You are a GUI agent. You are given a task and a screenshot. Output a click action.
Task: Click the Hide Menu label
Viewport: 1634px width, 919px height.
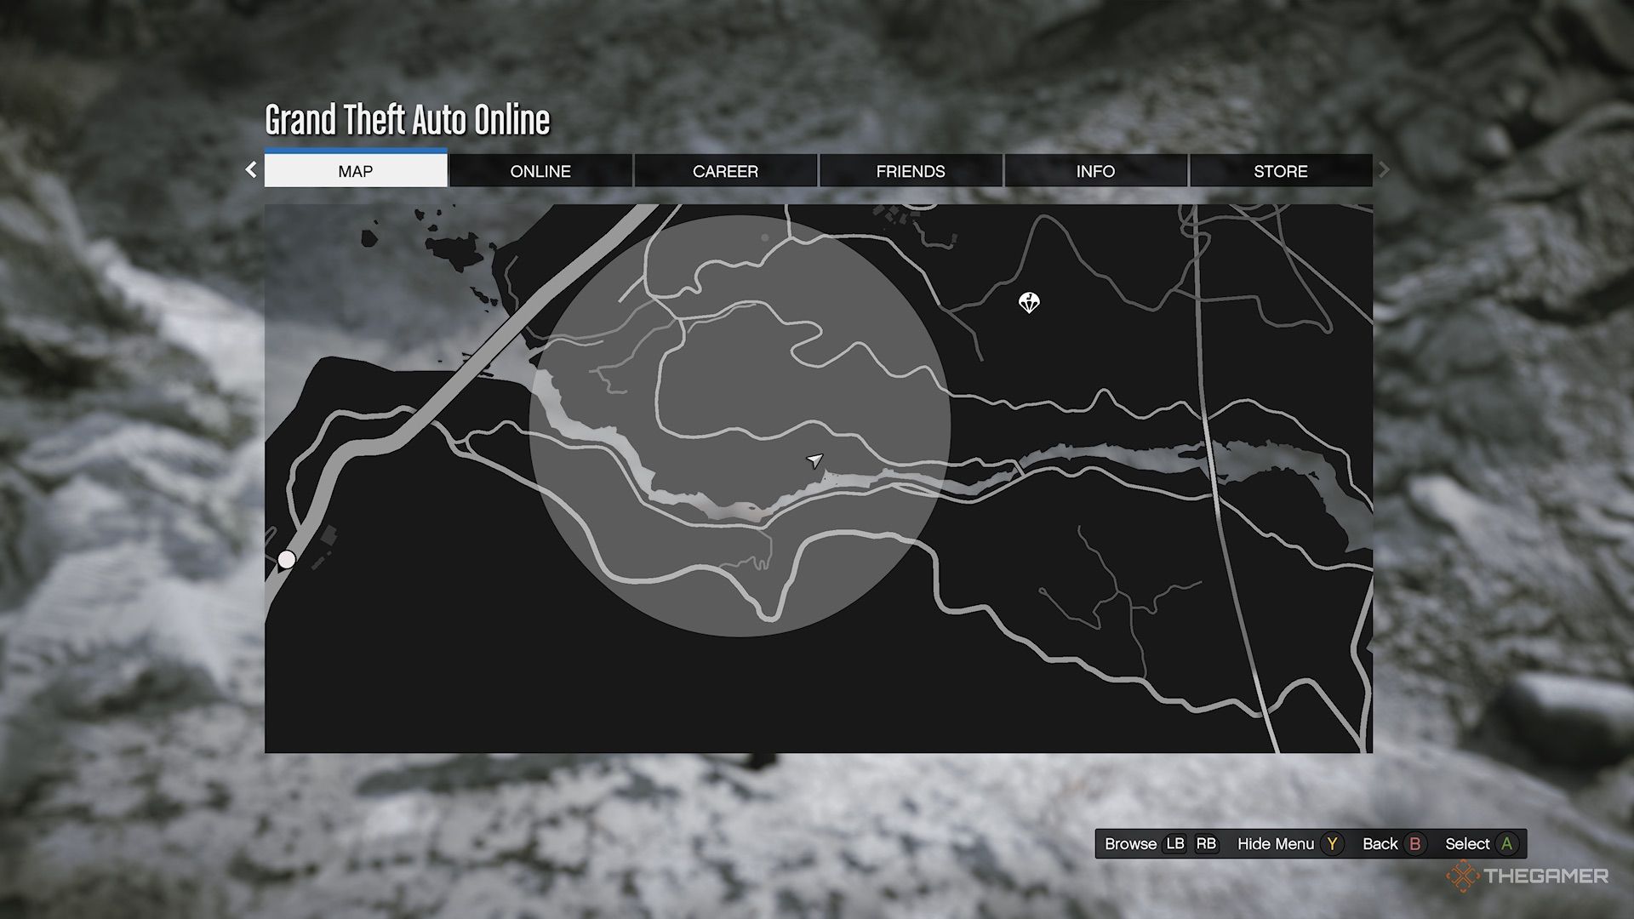[1275, 844]
